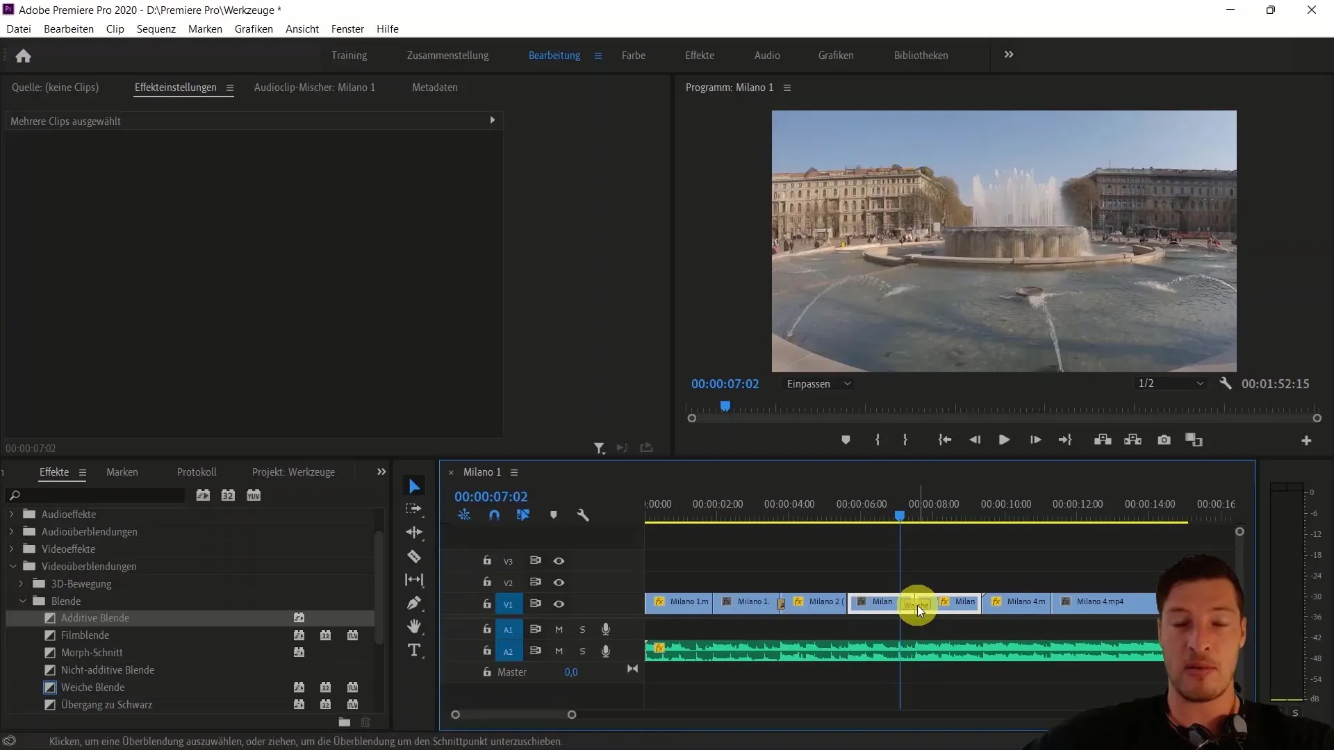Open the Datei menu
Screen dimensions: 1334x750
(x=19, y=29)
